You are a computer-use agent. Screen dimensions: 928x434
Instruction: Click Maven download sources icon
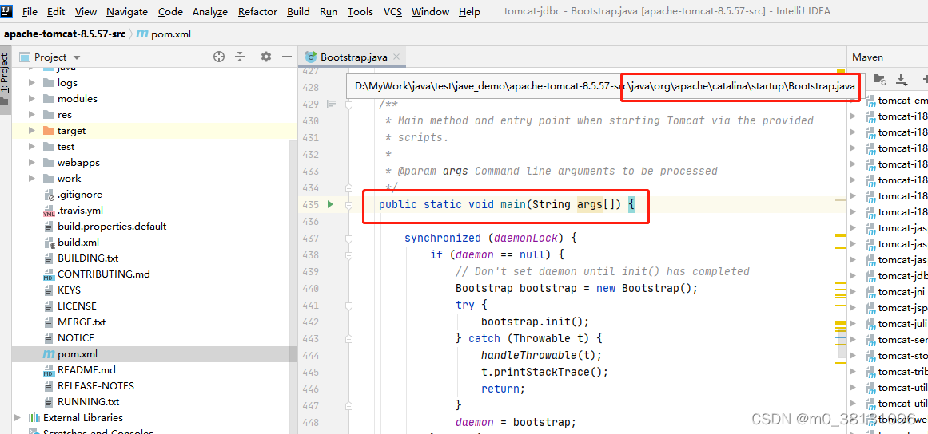click(x=901, y=78)
